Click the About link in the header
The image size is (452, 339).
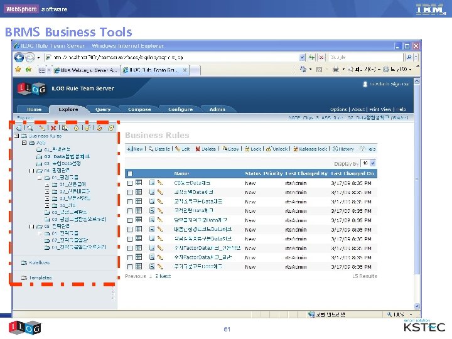[x=358, y=109]
